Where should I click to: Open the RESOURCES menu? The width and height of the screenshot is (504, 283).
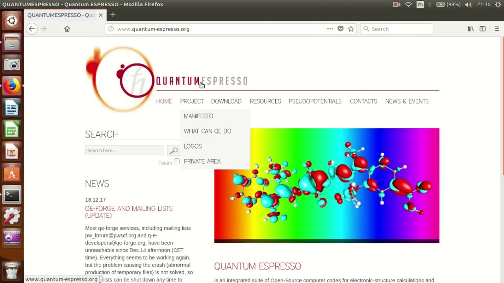coord(265,101)
